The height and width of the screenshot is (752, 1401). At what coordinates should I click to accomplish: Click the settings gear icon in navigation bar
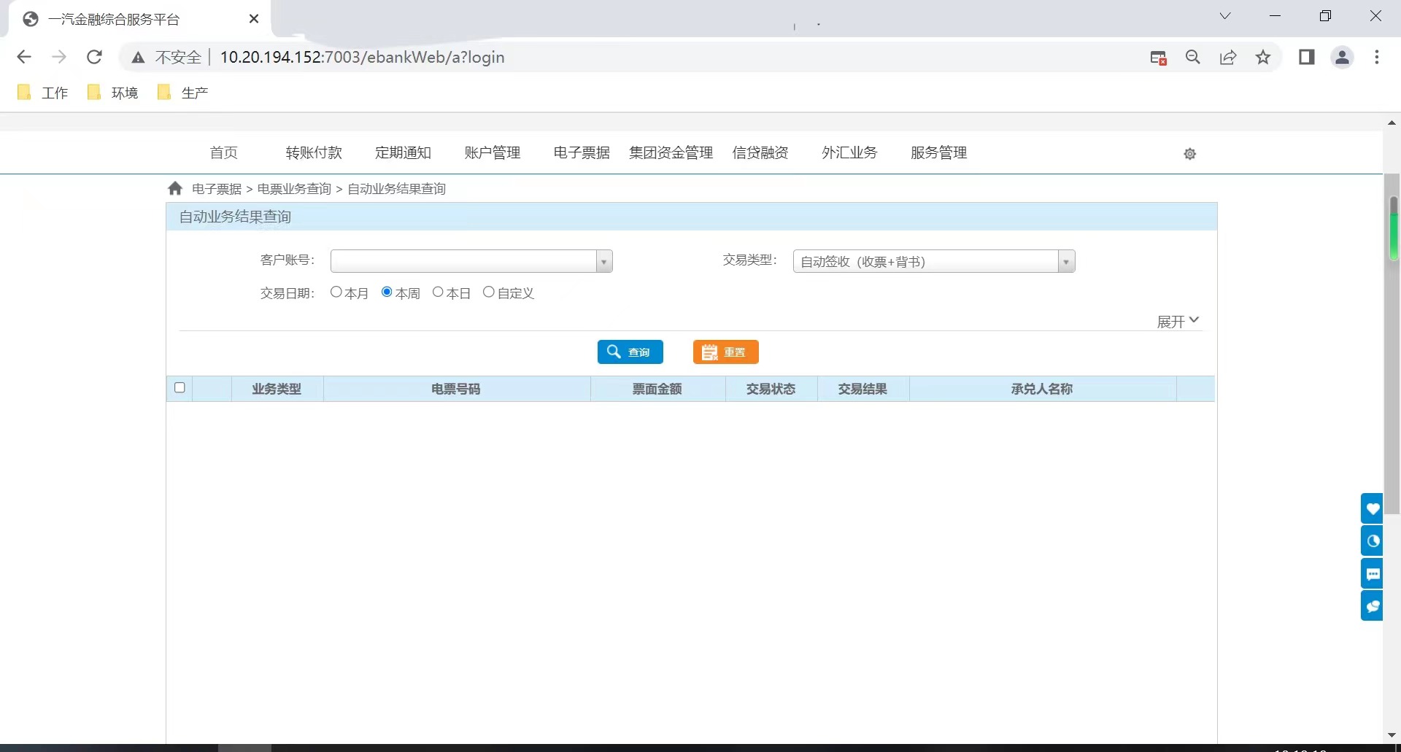click(x=1189, y=154)
